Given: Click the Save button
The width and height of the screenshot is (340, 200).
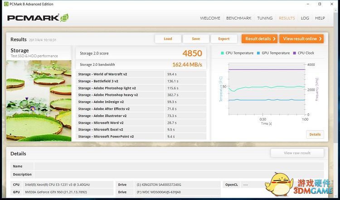Looking at the screenshot, I should (x=196, y=39).
